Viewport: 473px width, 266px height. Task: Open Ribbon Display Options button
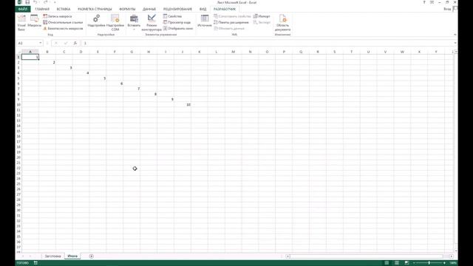point(432,2)
